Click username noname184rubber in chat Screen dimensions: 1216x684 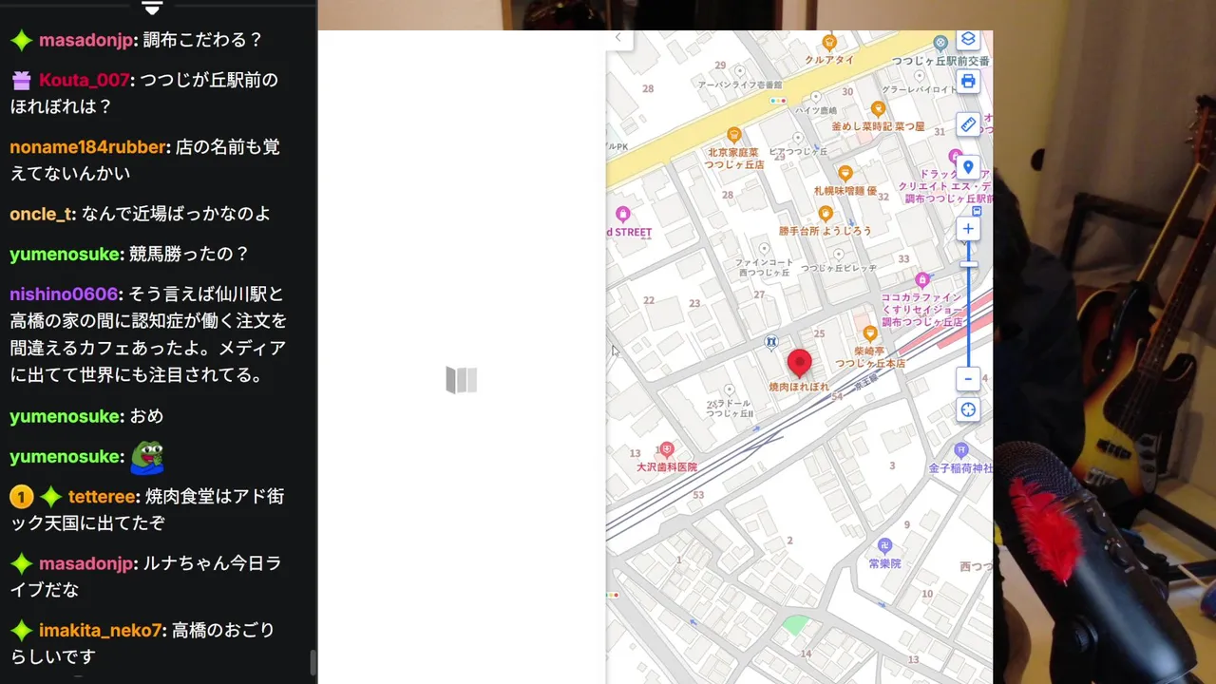89,147
